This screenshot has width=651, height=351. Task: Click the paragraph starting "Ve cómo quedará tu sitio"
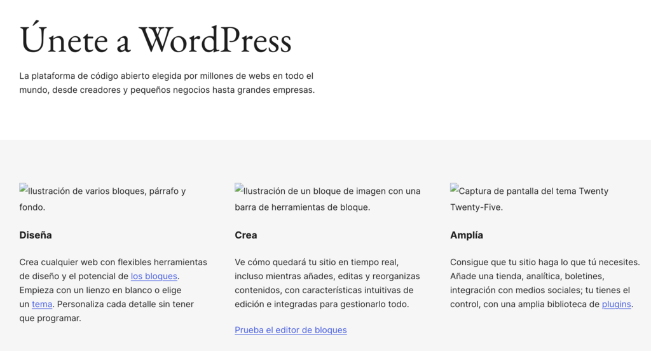pyautogui.click(x=327, y=284)
